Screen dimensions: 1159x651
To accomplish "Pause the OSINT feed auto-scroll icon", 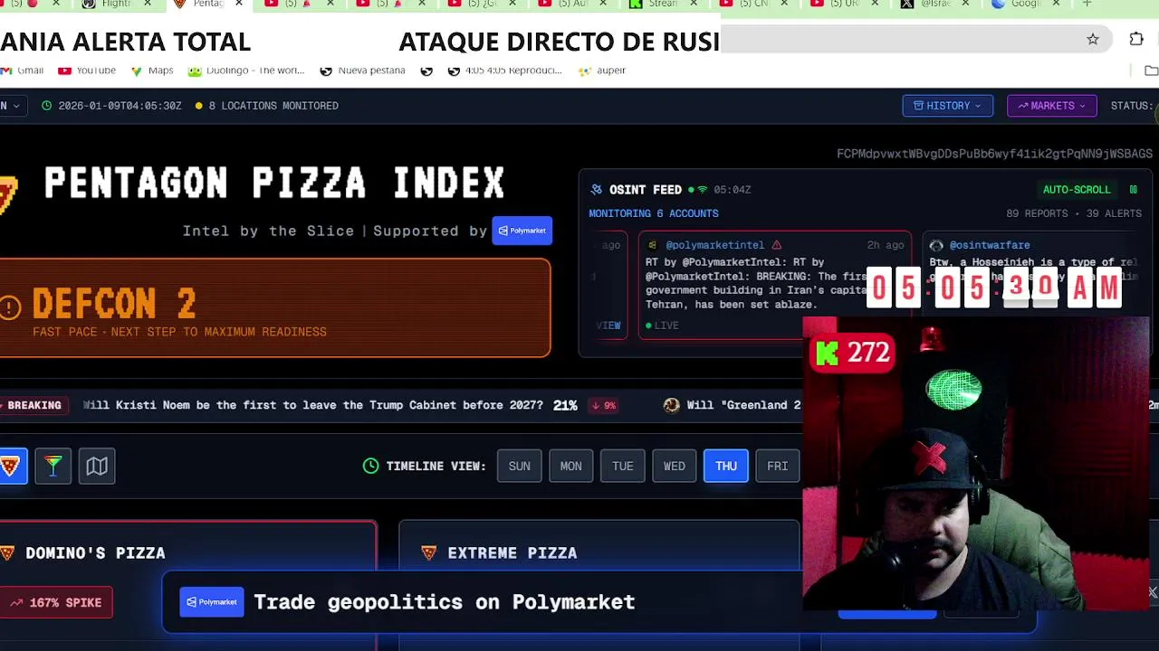I will coord(1133,190).
